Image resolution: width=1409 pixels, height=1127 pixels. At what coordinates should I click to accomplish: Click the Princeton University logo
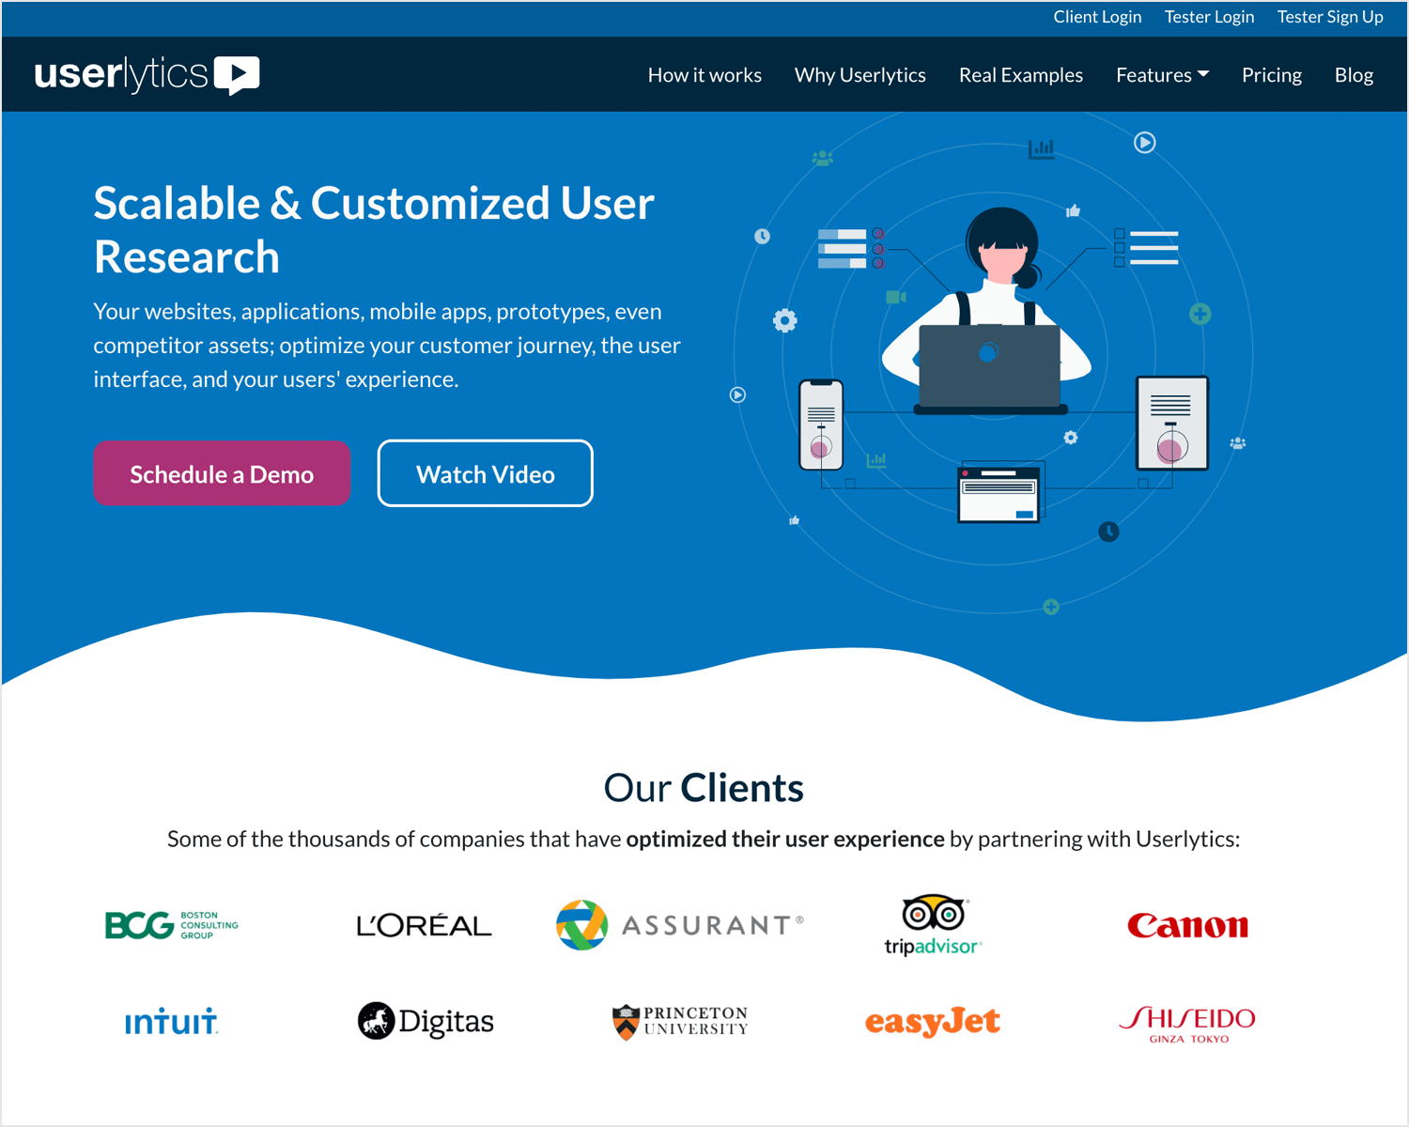680,1022
